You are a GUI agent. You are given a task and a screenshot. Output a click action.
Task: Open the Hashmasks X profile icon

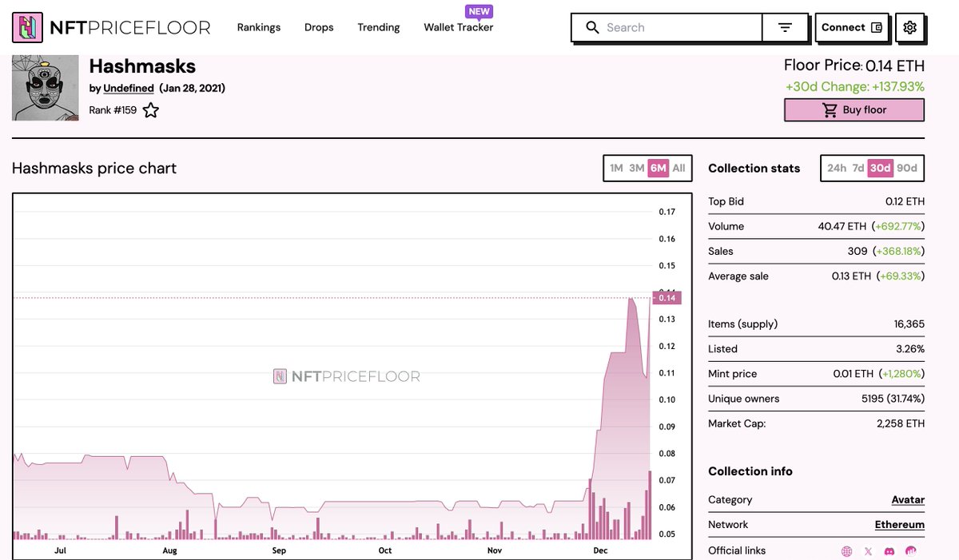tap(868, 551)
